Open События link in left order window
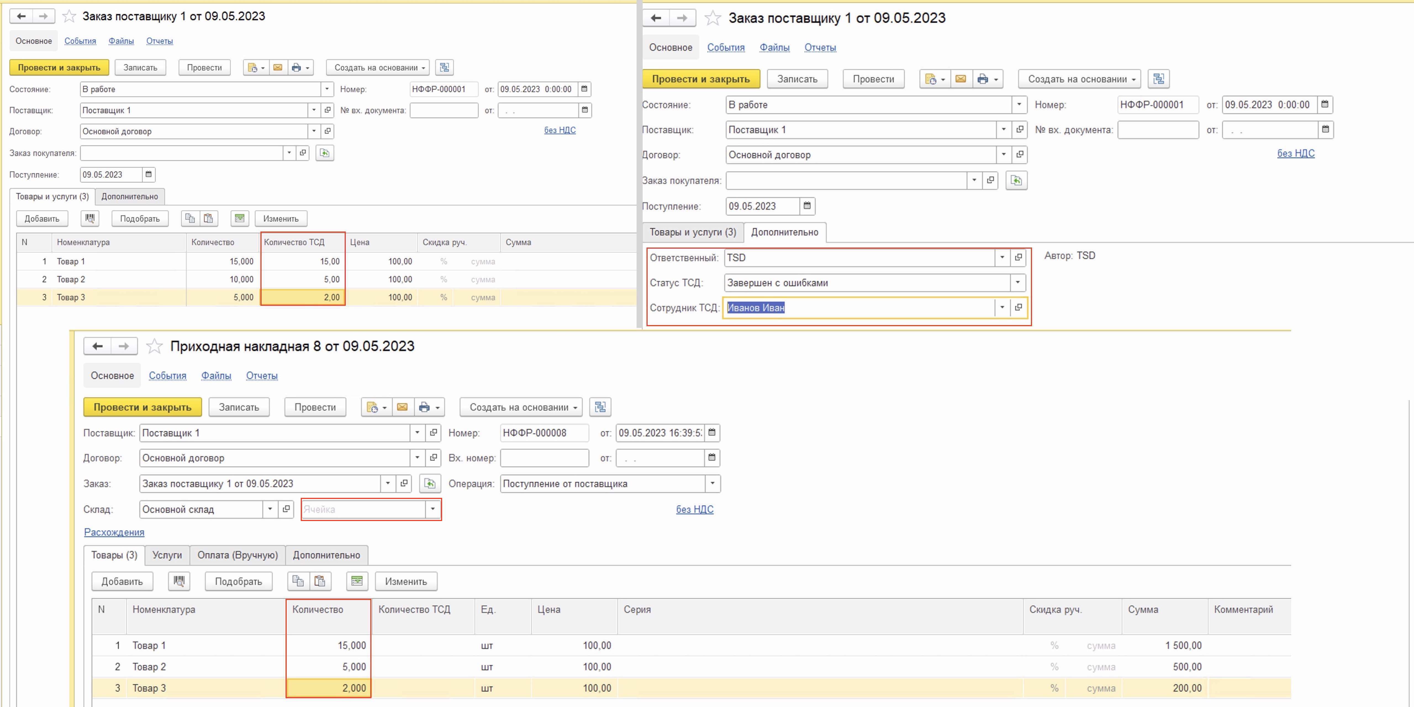1414x707 pixels. [80, 41]
